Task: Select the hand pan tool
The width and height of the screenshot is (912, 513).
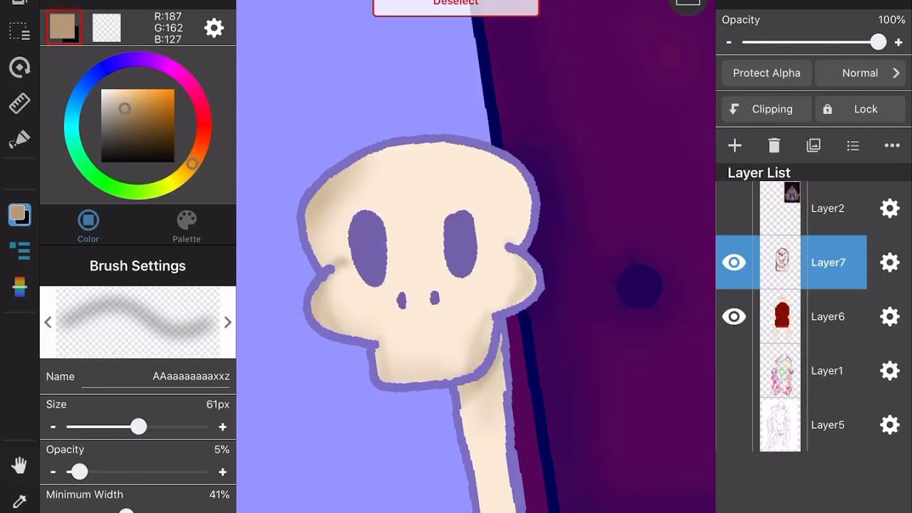Action: click(19, 466)
